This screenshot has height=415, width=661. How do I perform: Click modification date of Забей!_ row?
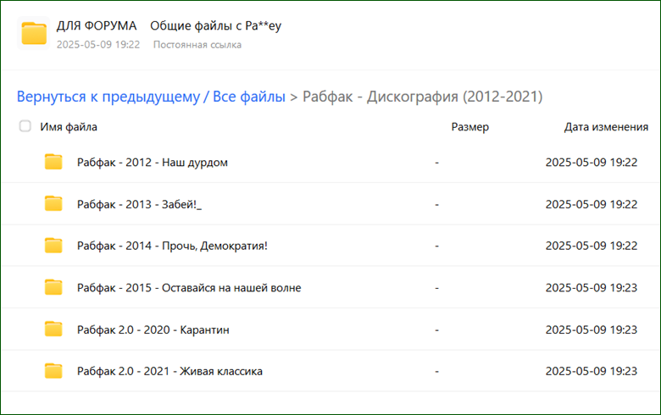592,204
